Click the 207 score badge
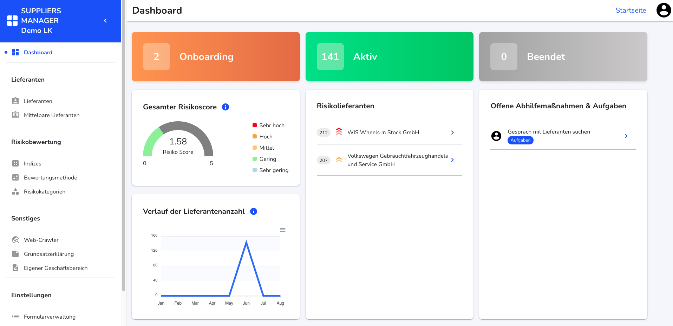Screen dimensions: 673x326 (x=324, y=160)
